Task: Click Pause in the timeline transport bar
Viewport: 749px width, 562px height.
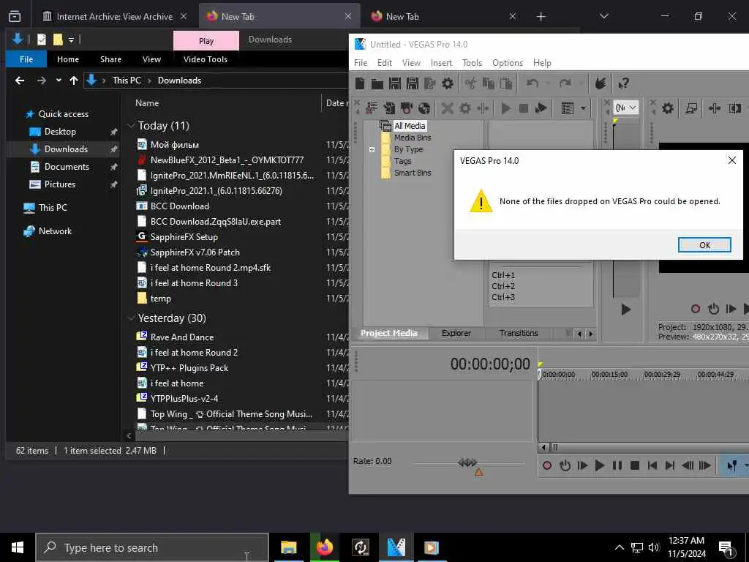Action: (x=617, y=465)
